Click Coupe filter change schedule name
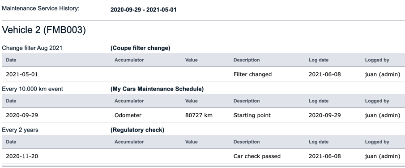This screenshot has height=168, width=405. tap(140, 48)
